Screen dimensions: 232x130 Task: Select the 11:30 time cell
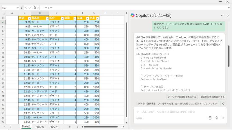[x=25, y=66]
